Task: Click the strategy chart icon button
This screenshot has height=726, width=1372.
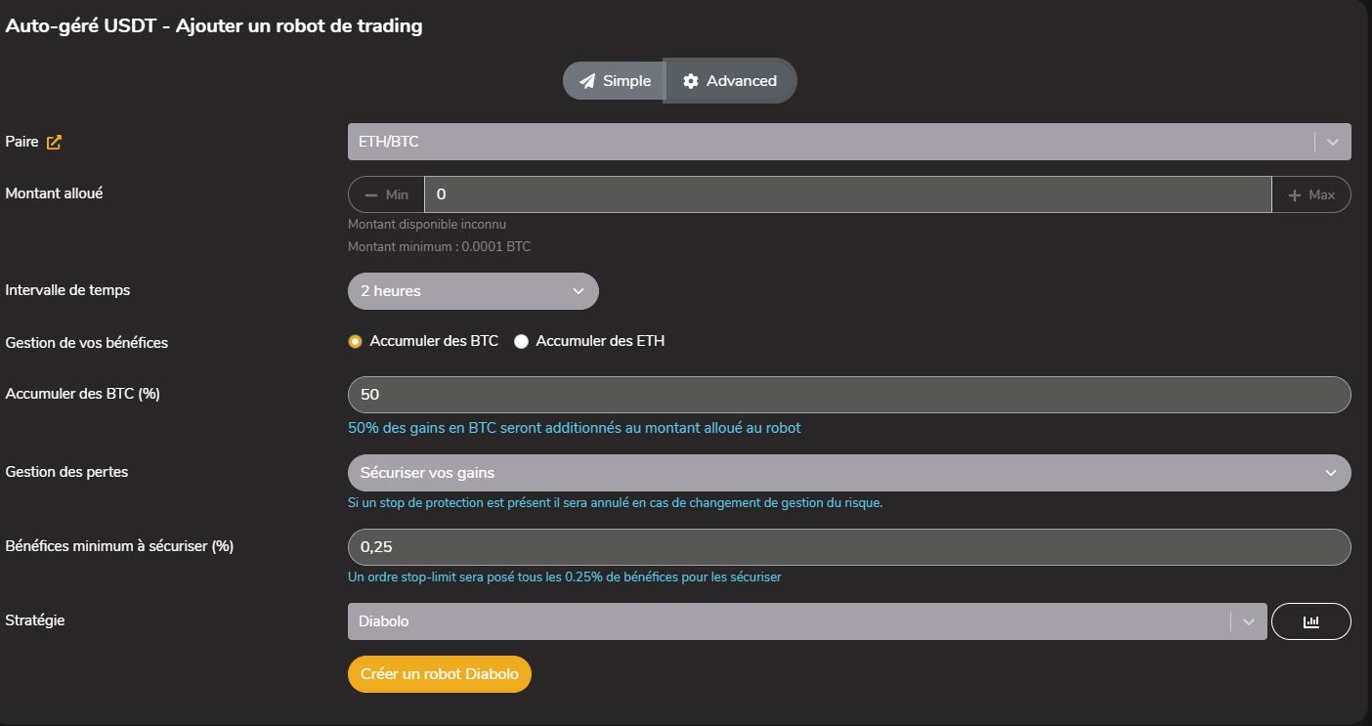Action: 1310,621
